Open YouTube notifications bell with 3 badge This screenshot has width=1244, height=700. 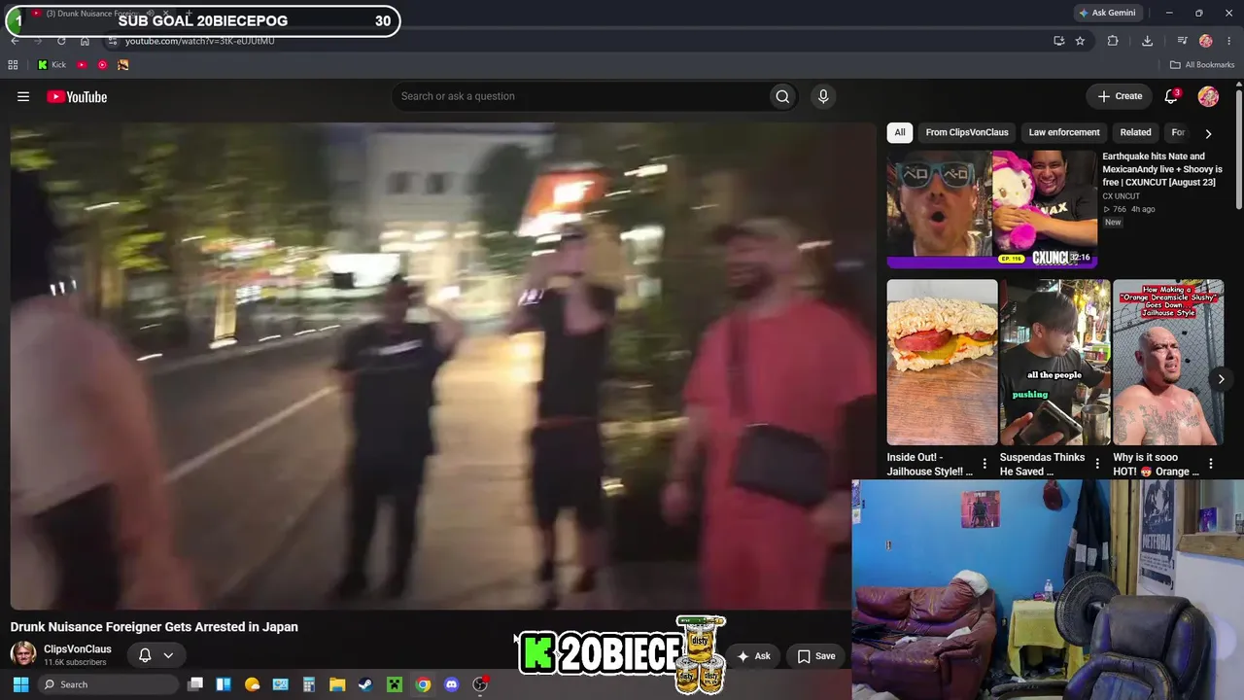1171,96
